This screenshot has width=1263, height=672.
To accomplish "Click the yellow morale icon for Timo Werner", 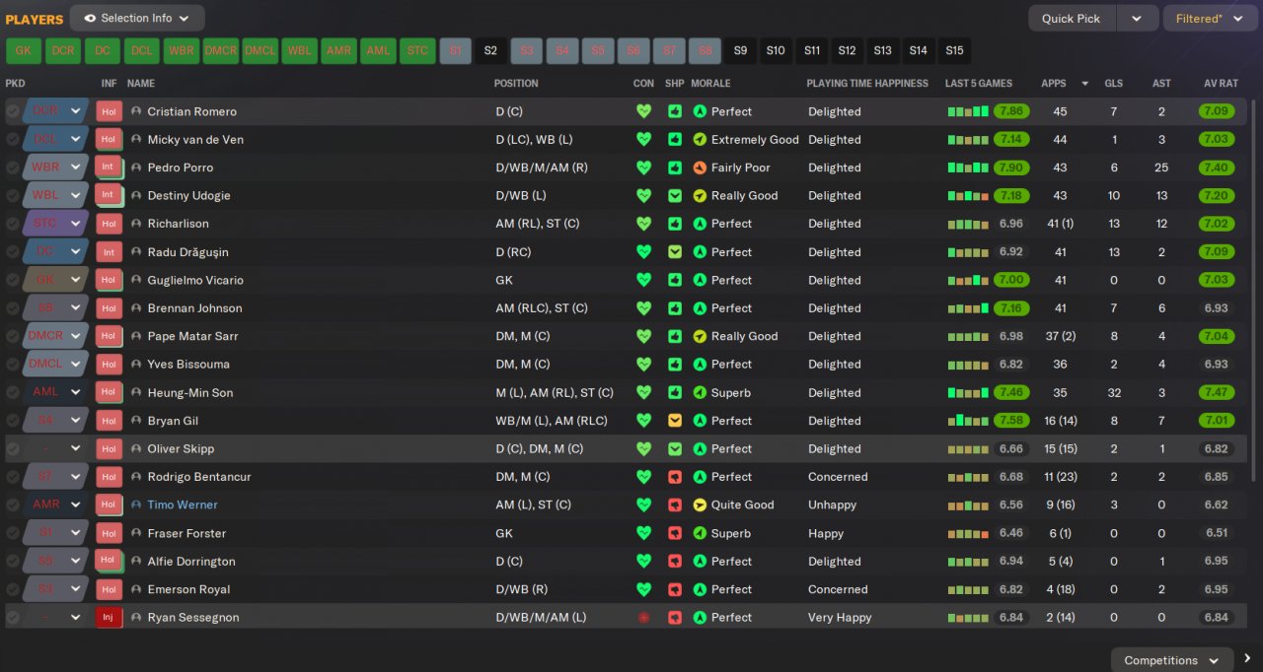I will (700, 504).
